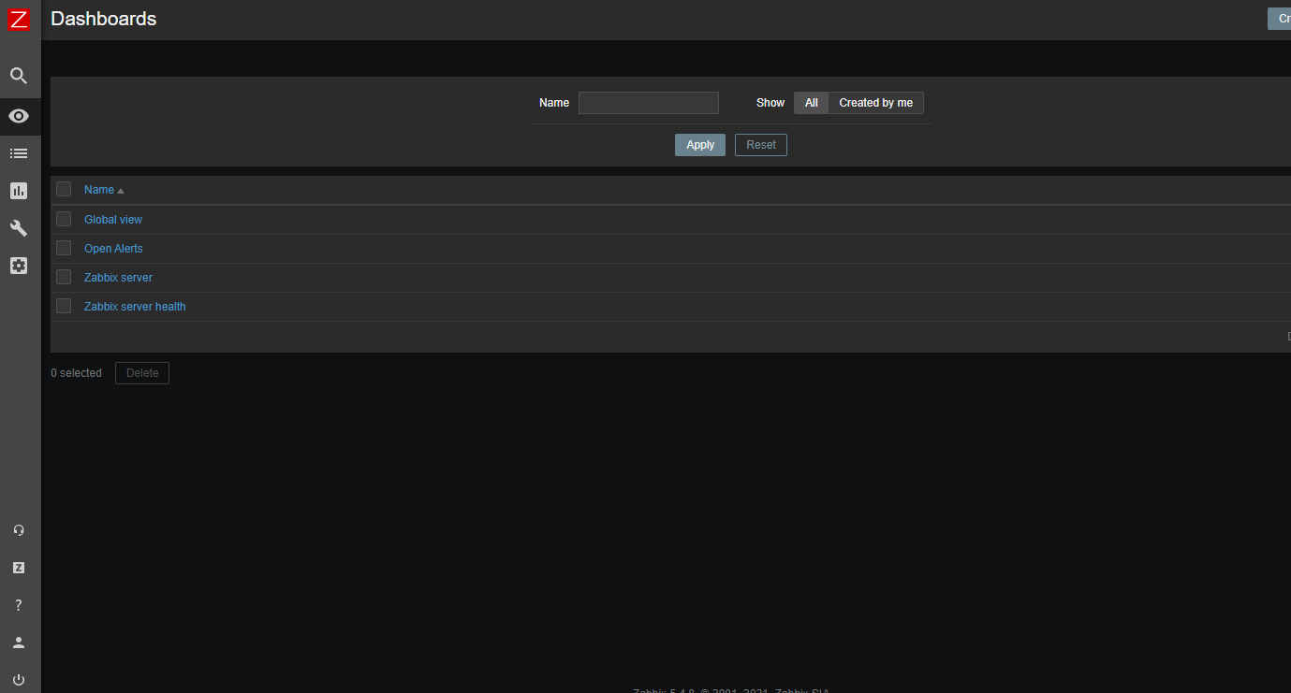The height and width of the screenshot is (693, 1291).
Task: Open the Monitoring section eye icon
Action: click(x=19, y=115)
